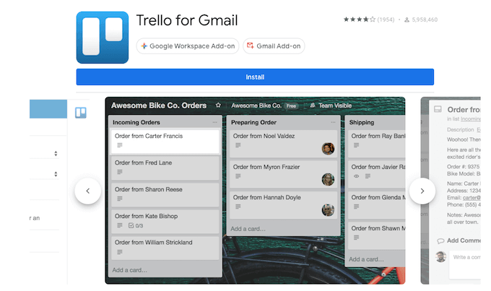Open card Order from Fred Lane

[165, 168]
